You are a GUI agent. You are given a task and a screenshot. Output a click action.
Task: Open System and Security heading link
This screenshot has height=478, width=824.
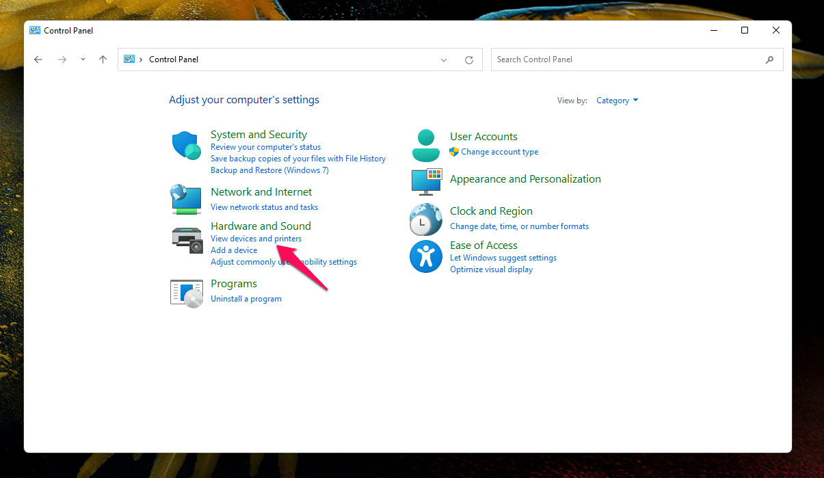tap(258, 135)
